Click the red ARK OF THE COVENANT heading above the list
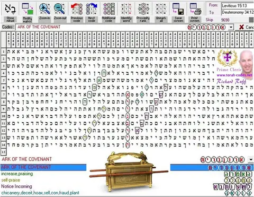The width and height of the screenshot is (254, 197). pos(26,159)
